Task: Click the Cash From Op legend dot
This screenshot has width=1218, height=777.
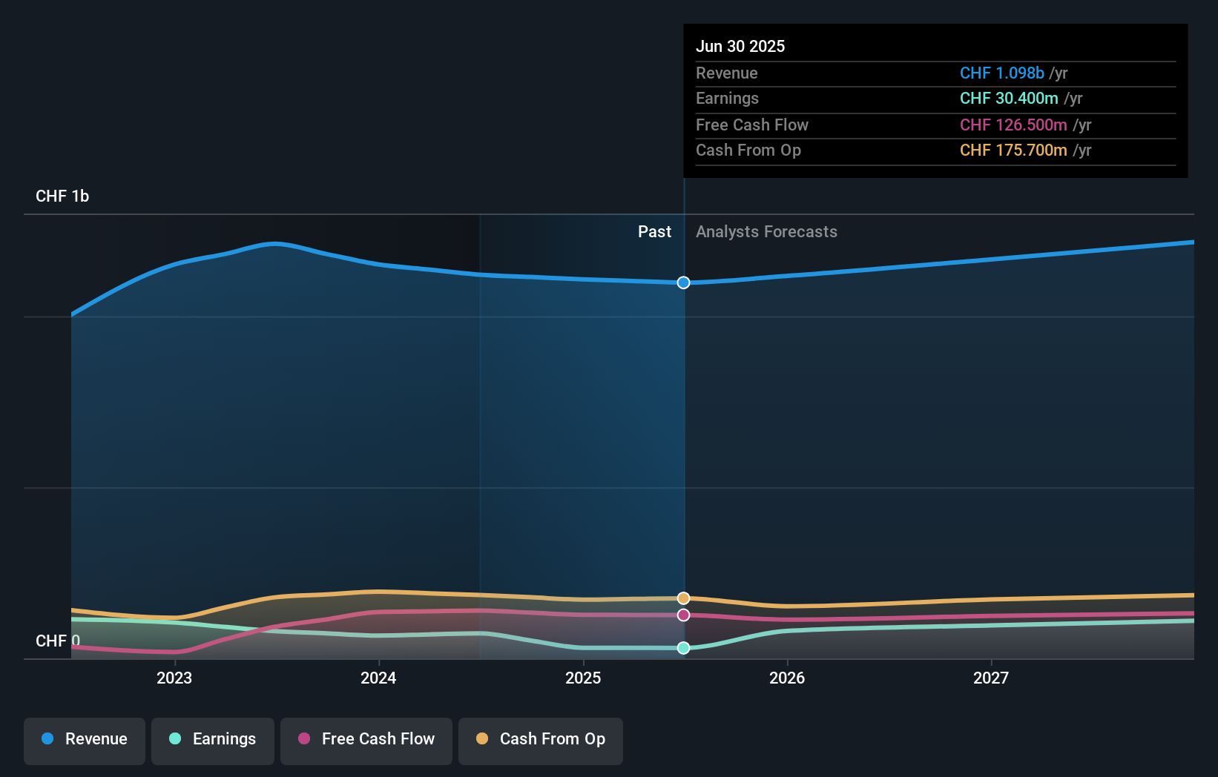Action: [482, 739]
